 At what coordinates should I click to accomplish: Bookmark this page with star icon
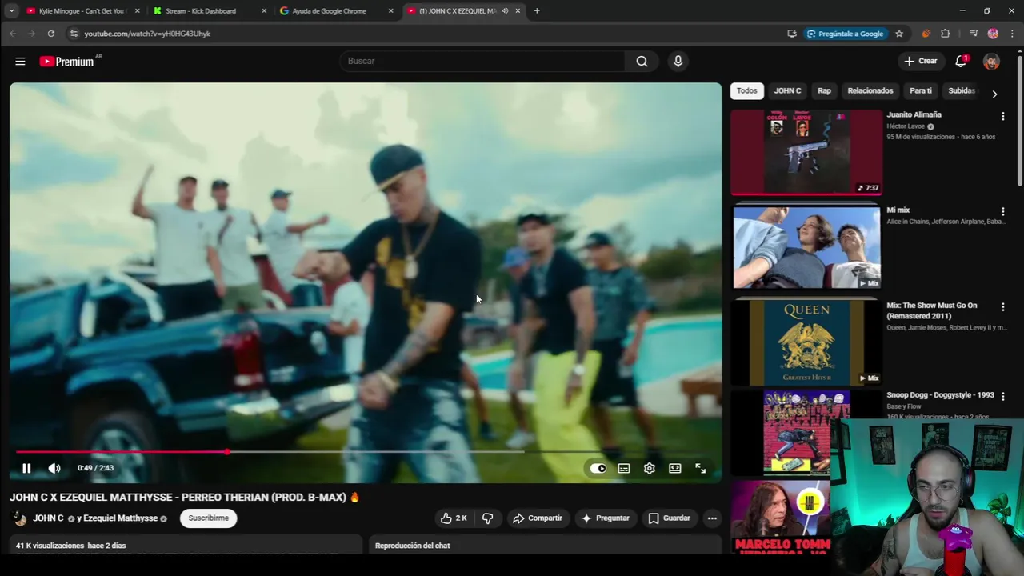(899, 34)
